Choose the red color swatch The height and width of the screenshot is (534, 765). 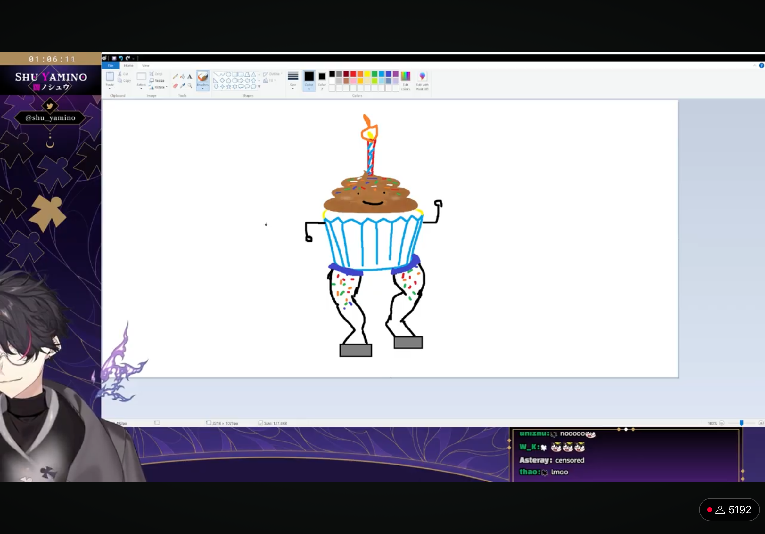click(x=353, y=74)
